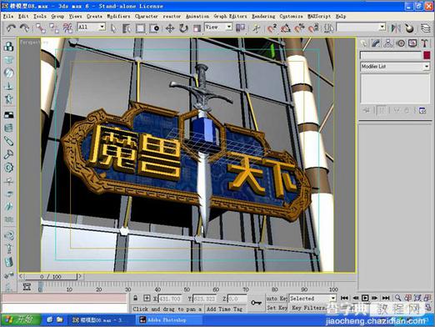Open Mini Curve Editor beside the track bar
The height and width of the screenshot is (327, 435).
(27, 286)
